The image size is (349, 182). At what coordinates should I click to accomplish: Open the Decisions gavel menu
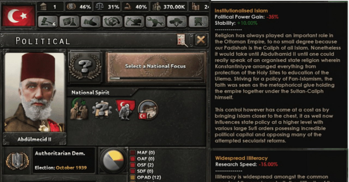(47, 22)
